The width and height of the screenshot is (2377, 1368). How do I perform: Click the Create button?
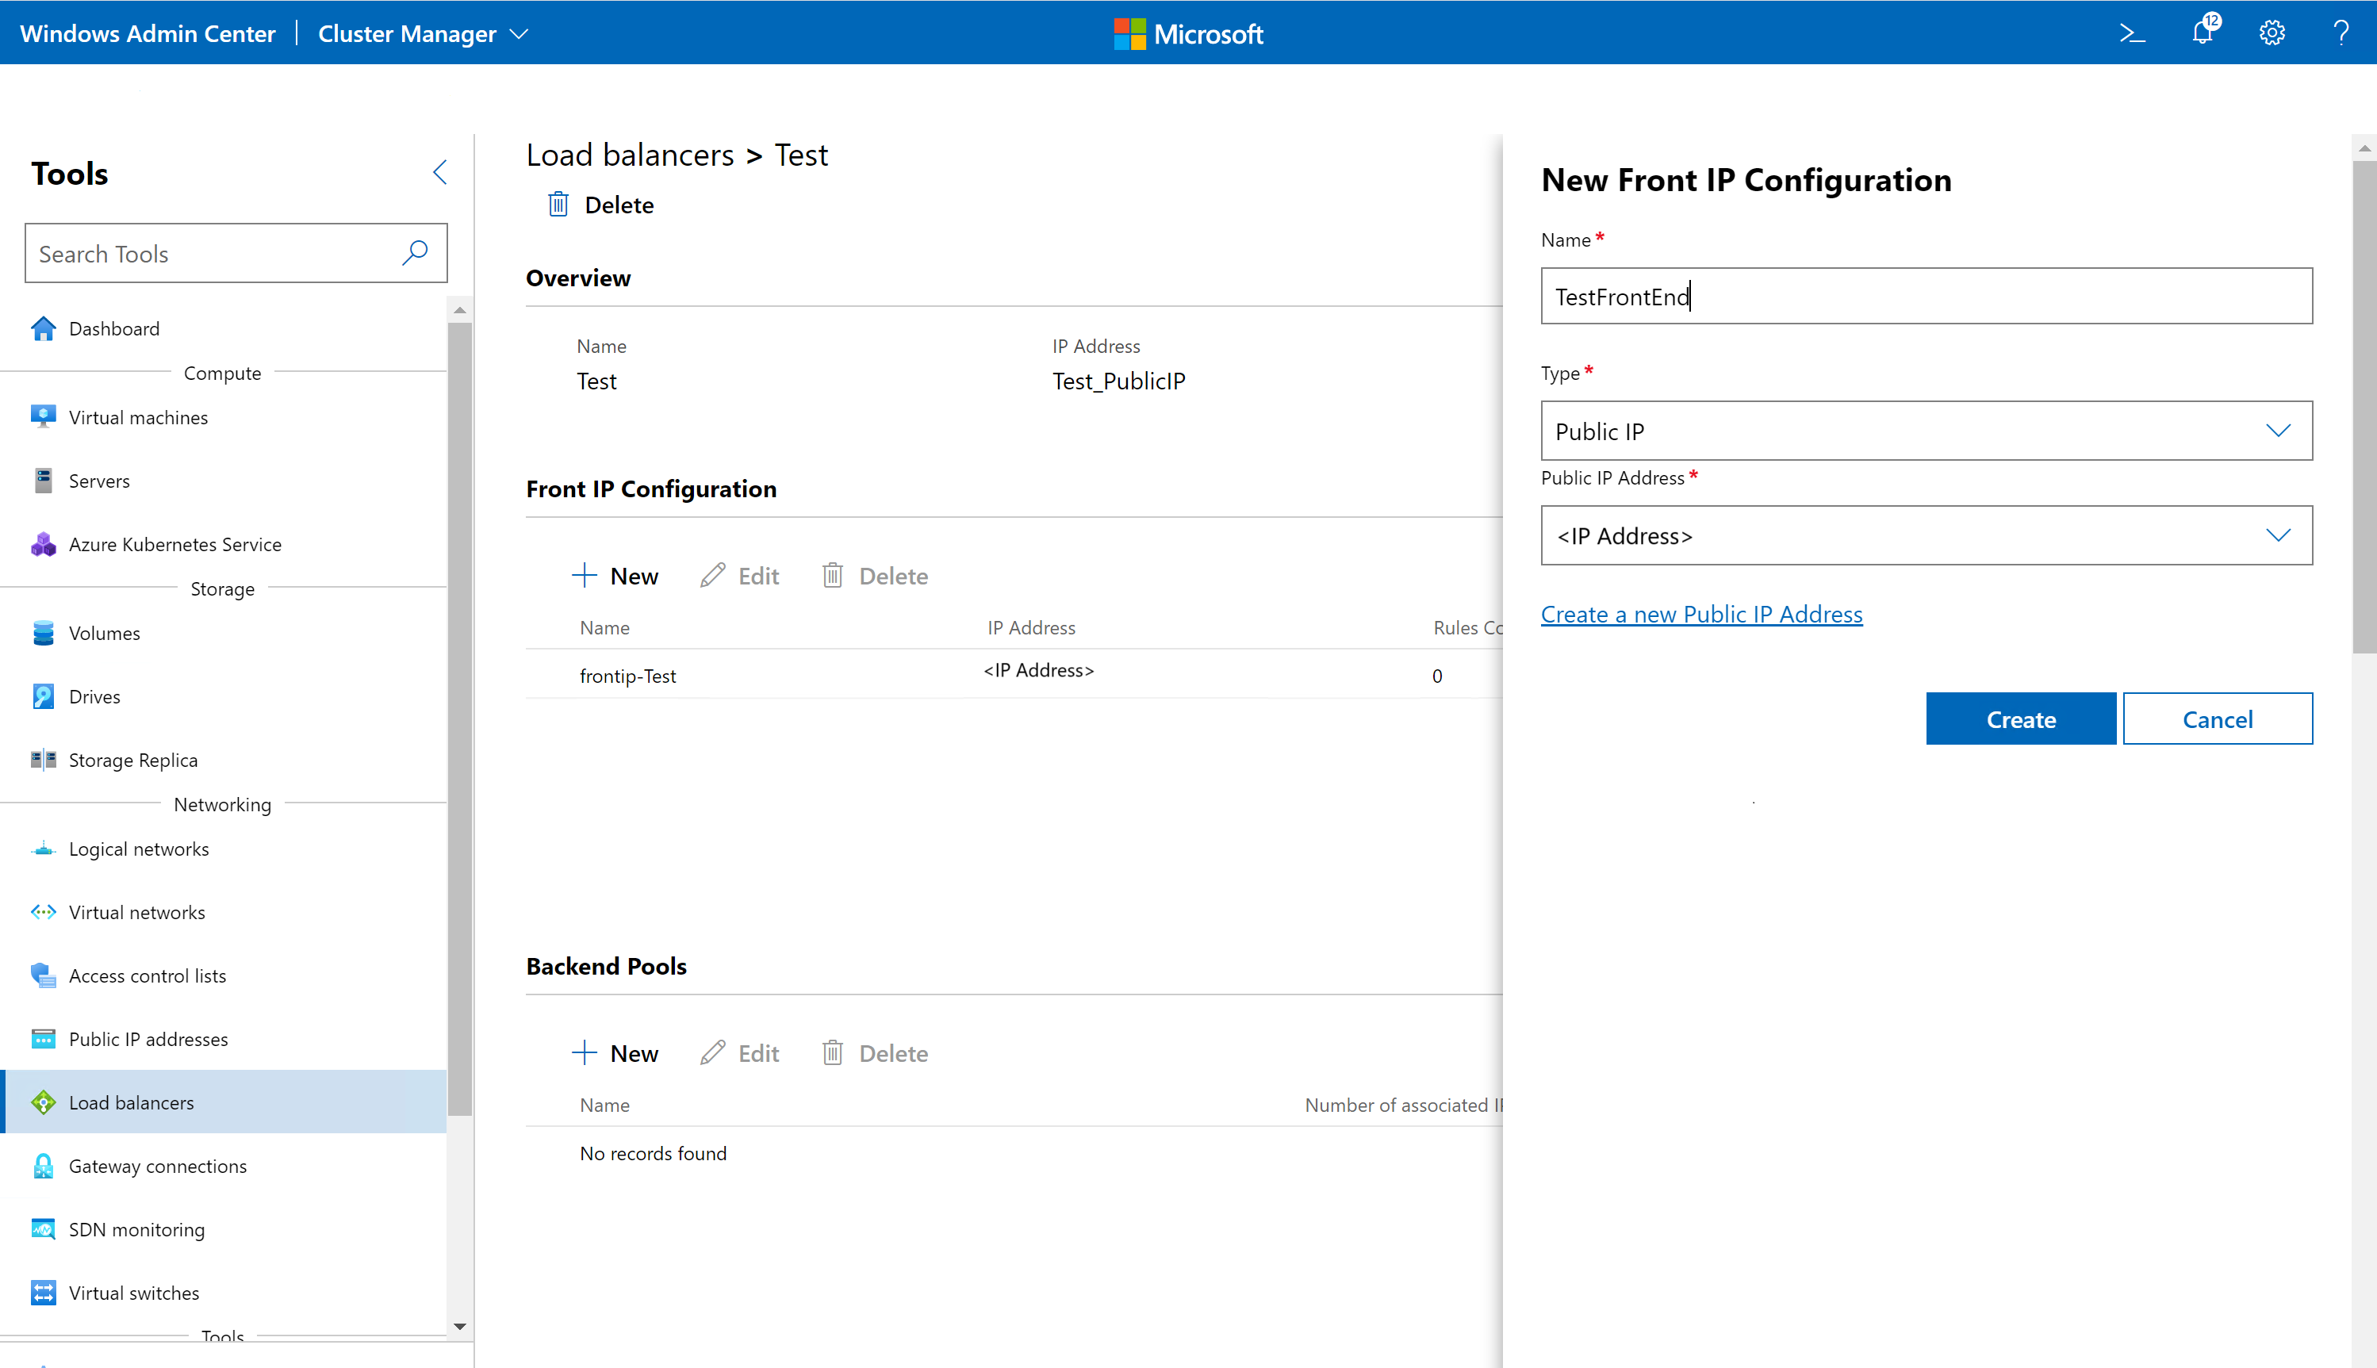coord(2020,718)
